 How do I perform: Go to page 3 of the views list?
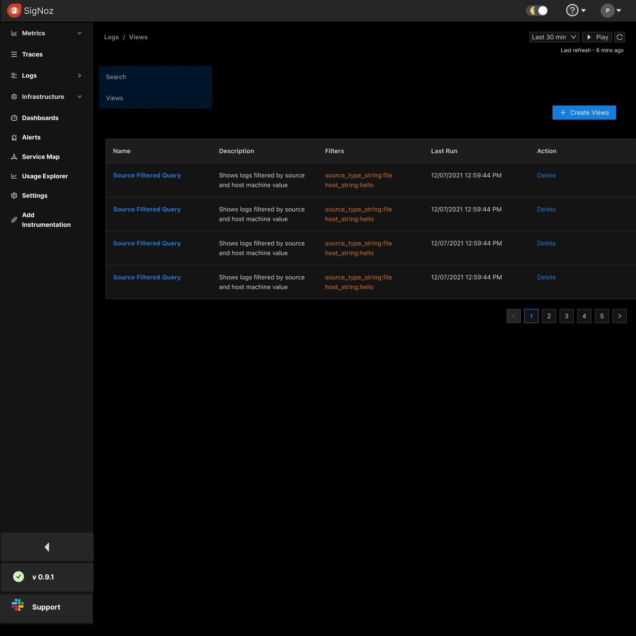click(x=566, y=316)
